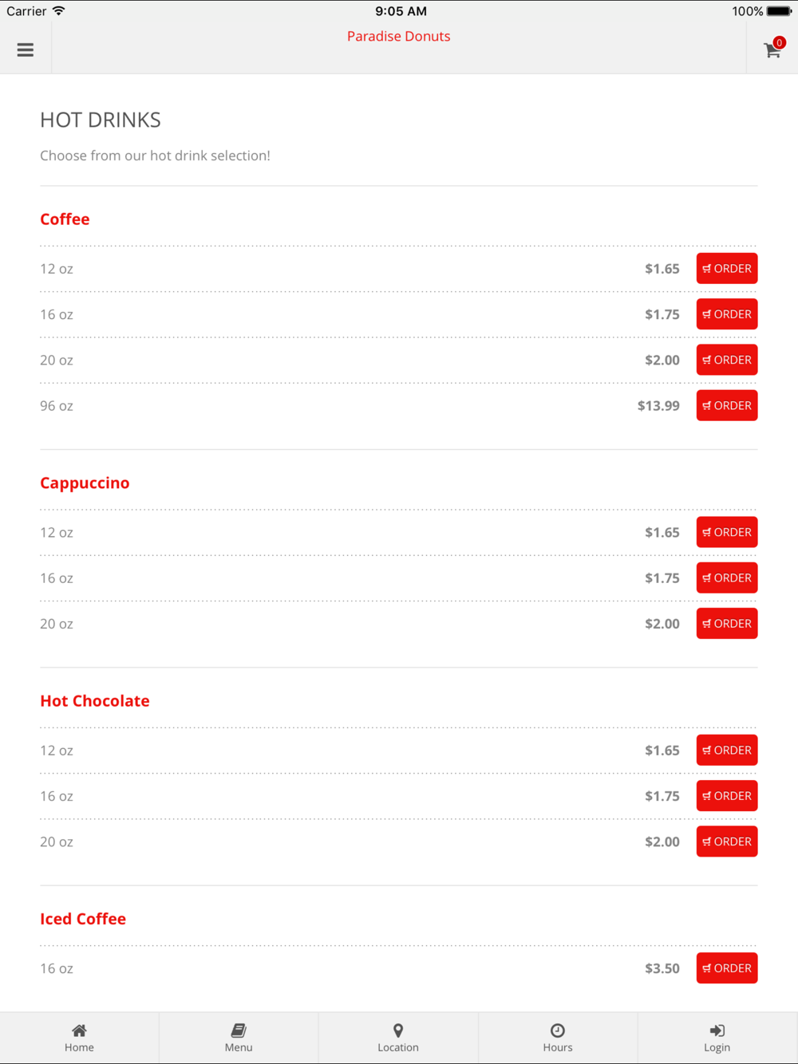
Task: Select the Cappuccino category heading
Action: [85, 483]
